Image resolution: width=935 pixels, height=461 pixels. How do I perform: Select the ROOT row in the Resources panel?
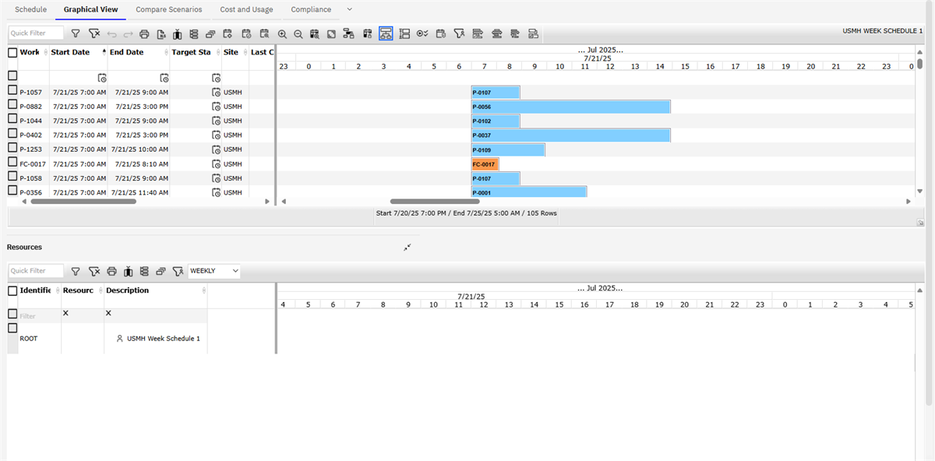tap(29, 338)
